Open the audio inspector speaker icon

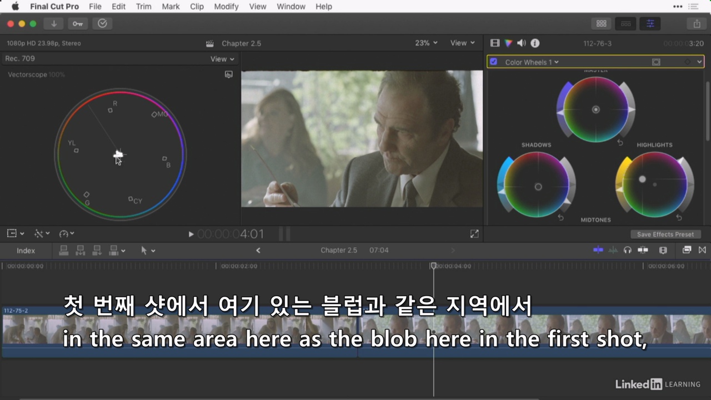[x=522, y=43]
